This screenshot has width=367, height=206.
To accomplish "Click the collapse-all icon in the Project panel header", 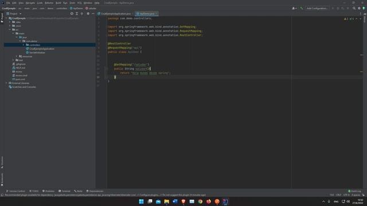I will 82,14.
